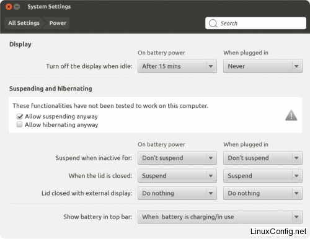Minimize the System Settings window
Image resolution: width=310 pixels, height=239 pixels.
pyautogui.click(x=17, y=7)
